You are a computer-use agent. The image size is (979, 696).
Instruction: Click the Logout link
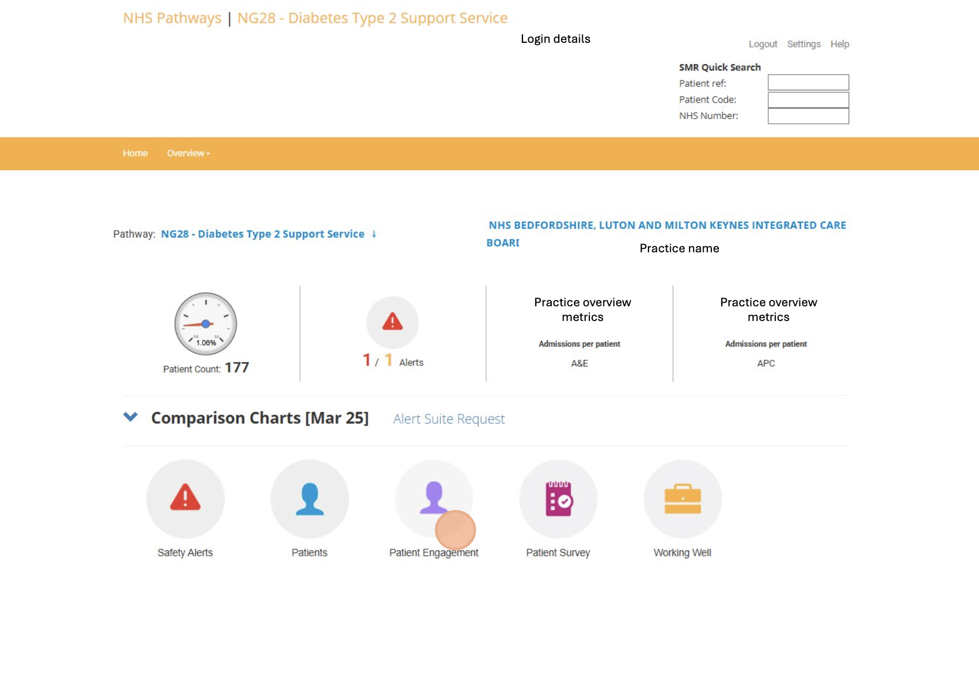(763, 44)
